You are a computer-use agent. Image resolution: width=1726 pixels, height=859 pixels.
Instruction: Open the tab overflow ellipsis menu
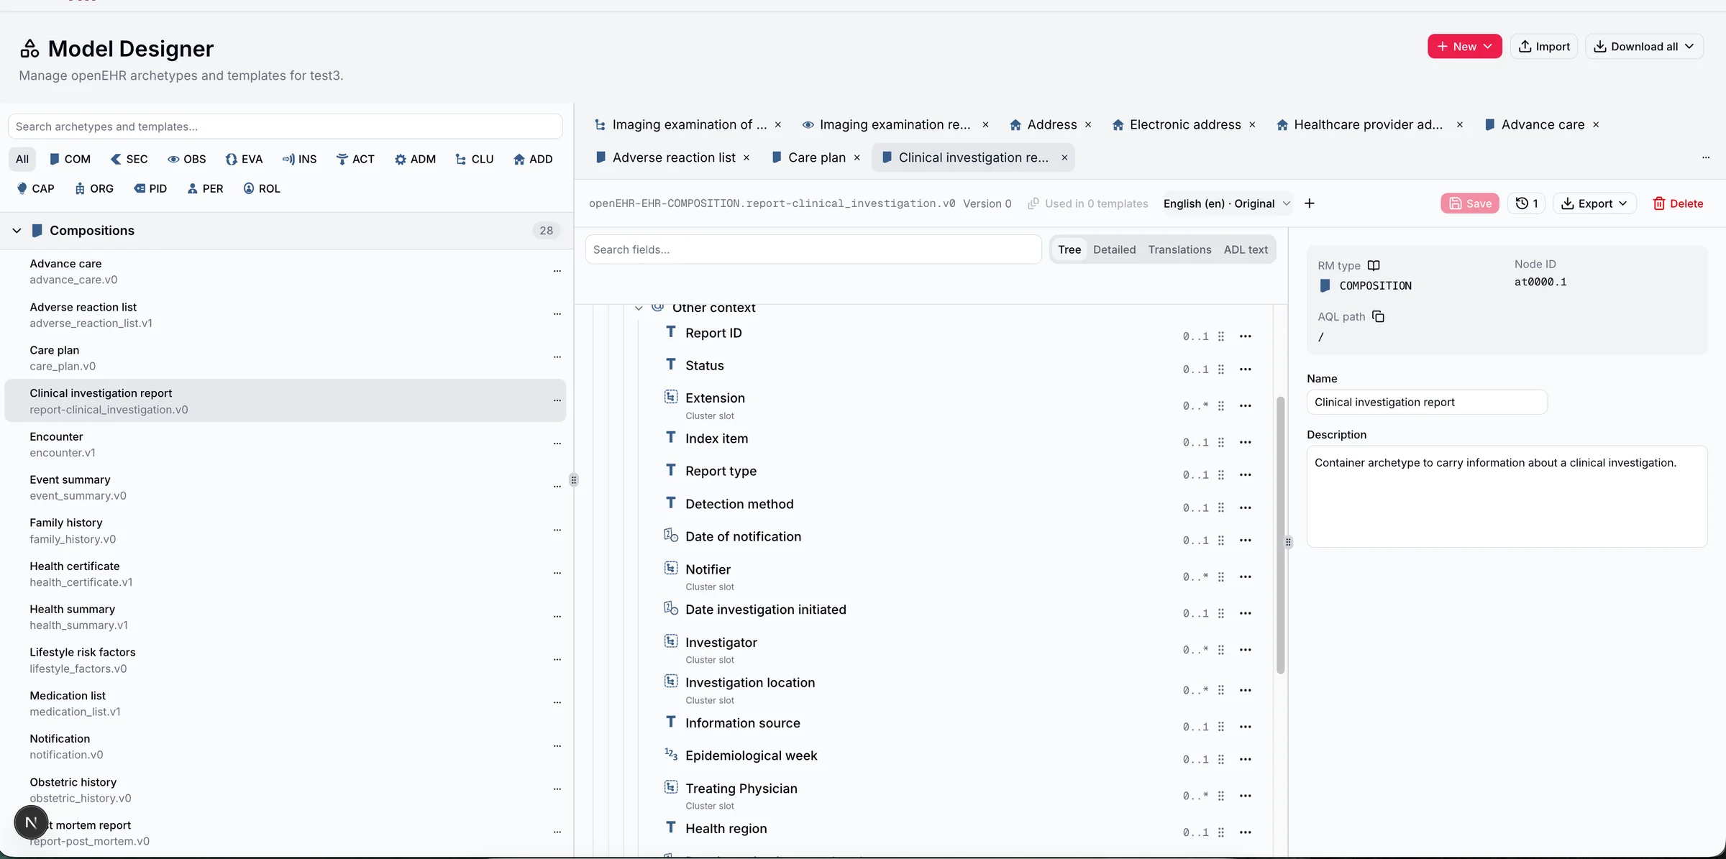pos(1706,157)
